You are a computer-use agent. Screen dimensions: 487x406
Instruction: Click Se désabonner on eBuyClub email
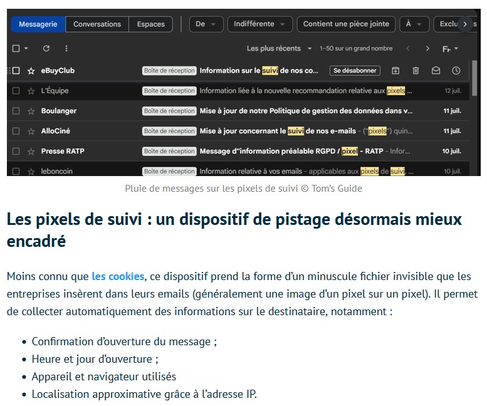pos(355,71)
